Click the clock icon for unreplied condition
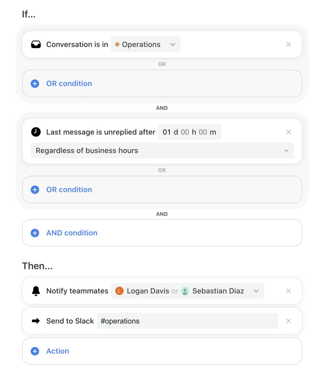Image resolution: width=316 pixels, height=380 pixels. pos(36,132)
